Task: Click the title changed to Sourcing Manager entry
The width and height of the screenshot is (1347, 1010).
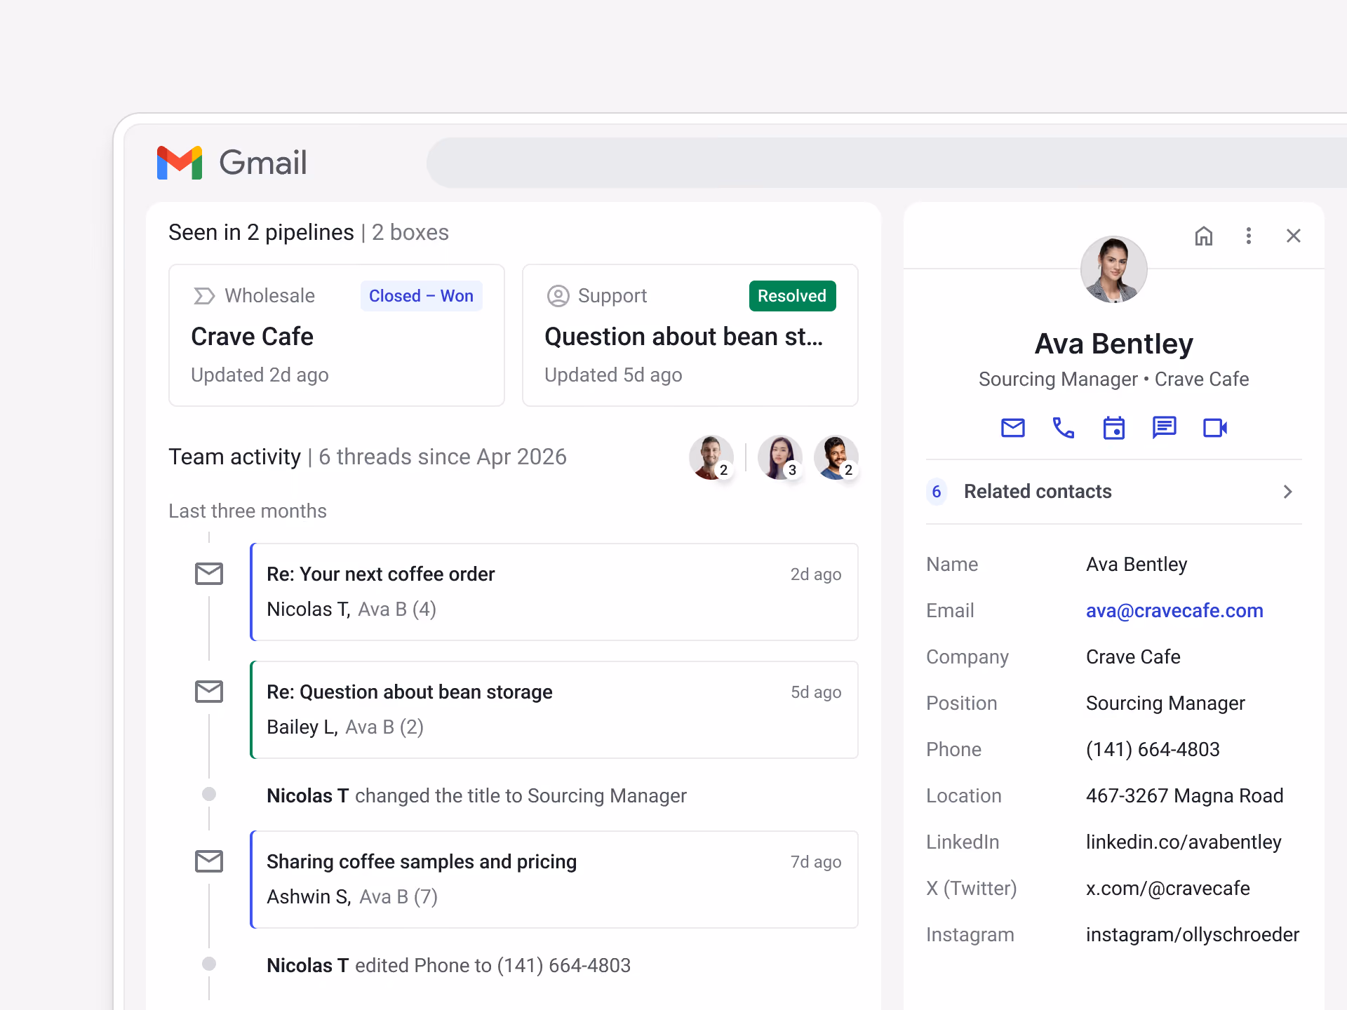Action: pyautogui.click(x=476, y=795)
